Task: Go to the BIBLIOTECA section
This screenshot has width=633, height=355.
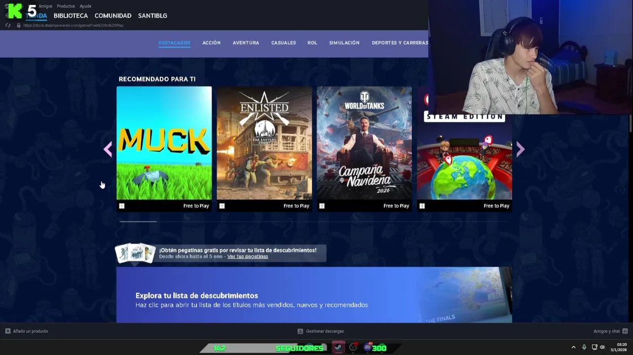Action: point(71,16)
